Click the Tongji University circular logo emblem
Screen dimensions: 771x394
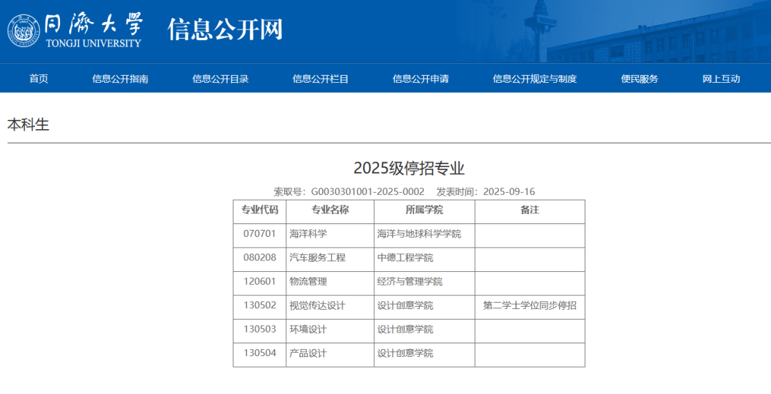point(24,31)
